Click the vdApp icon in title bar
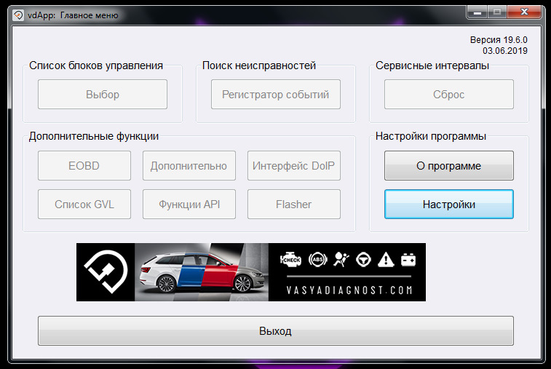551x369 pixels. pyautogui.click(x=18, y=15)
